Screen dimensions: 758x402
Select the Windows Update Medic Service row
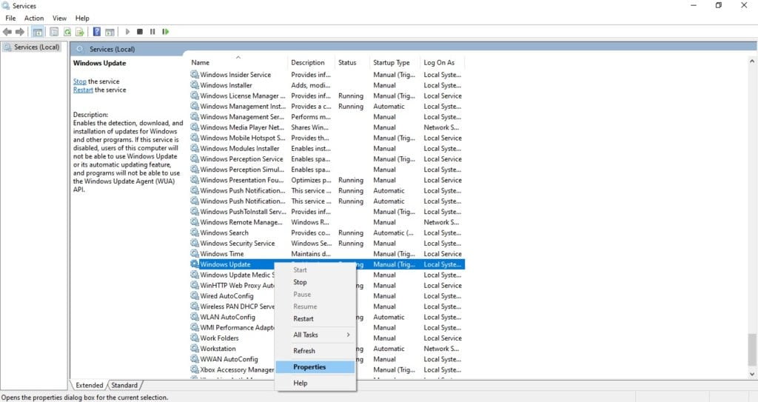click(x=326, y=275)
